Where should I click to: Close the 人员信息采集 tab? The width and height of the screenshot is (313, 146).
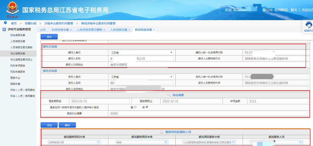129,30
